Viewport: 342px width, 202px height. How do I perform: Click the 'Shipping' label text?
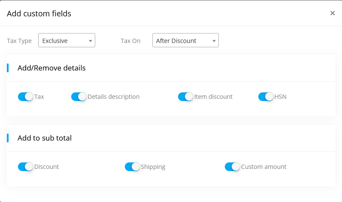coord(153,167)
